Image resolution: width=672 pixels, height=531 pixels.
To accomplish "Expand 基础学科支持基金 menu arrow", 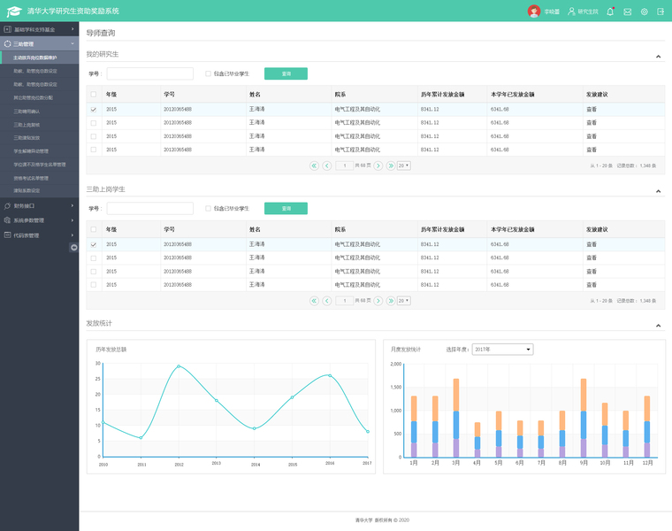I will tap(73, 29).
